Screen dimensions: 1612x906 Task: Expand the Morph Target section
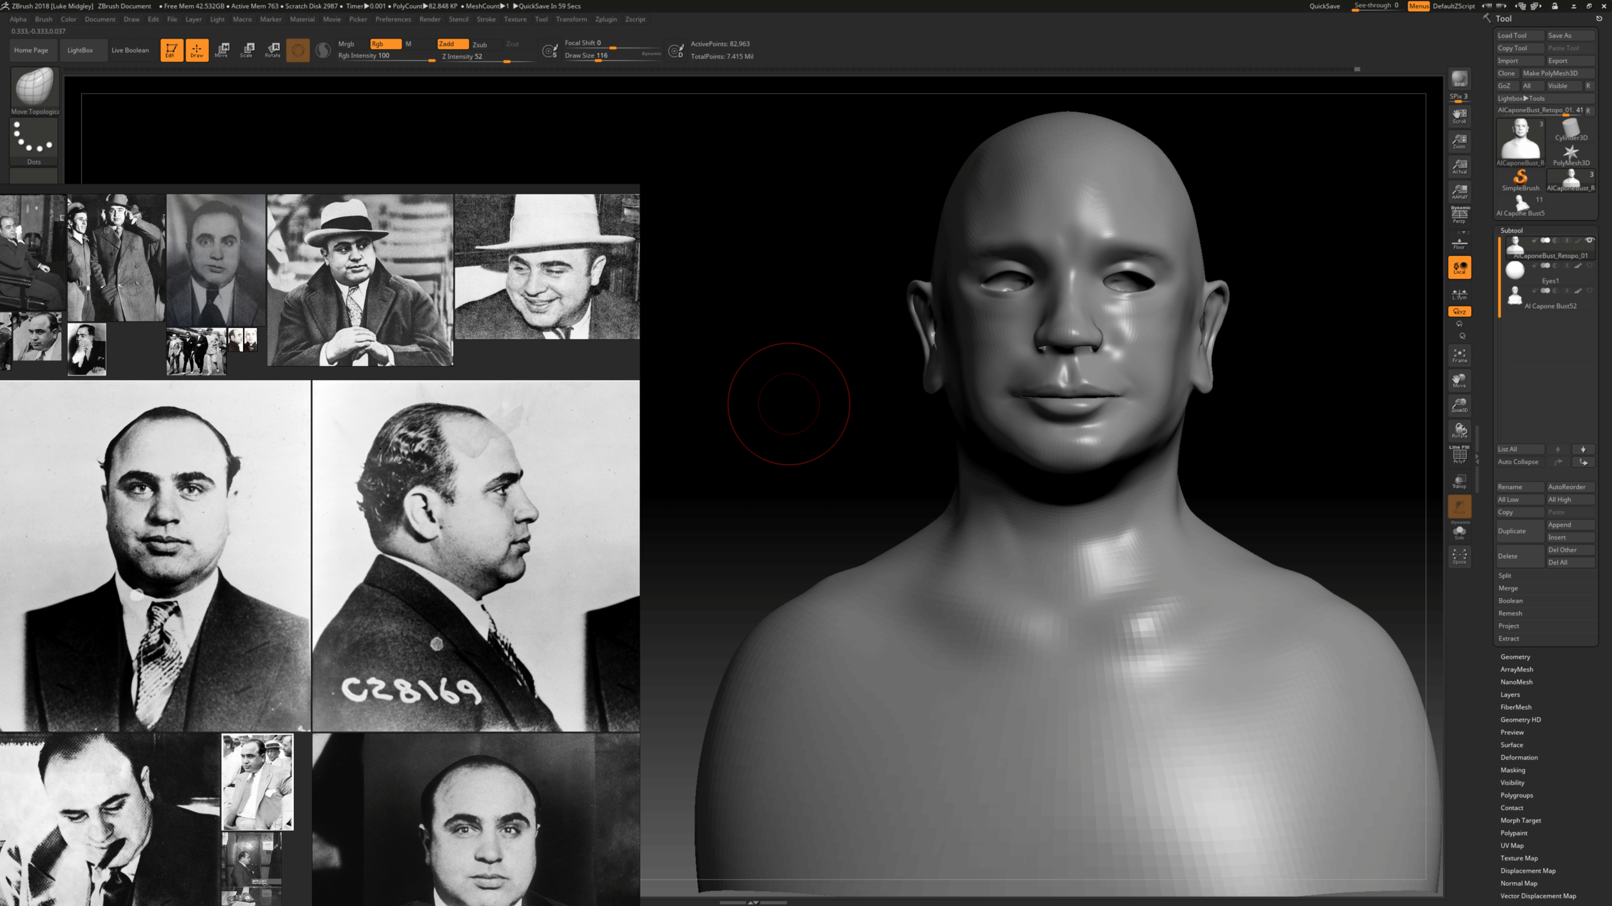click(1520, 820)
